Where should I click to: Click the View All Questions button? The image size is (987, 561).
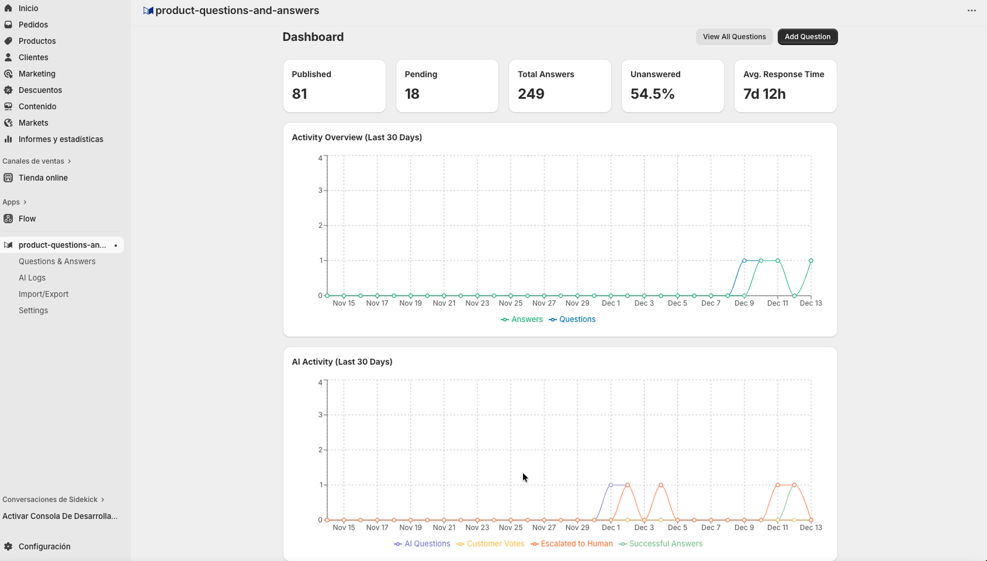tap(734, 37)
